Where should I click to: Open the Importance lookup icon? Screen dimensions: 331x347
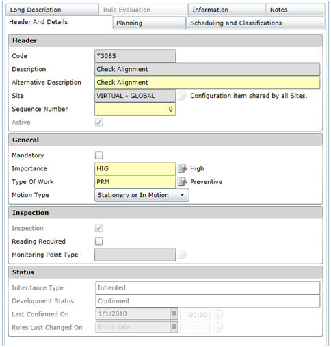183,168
